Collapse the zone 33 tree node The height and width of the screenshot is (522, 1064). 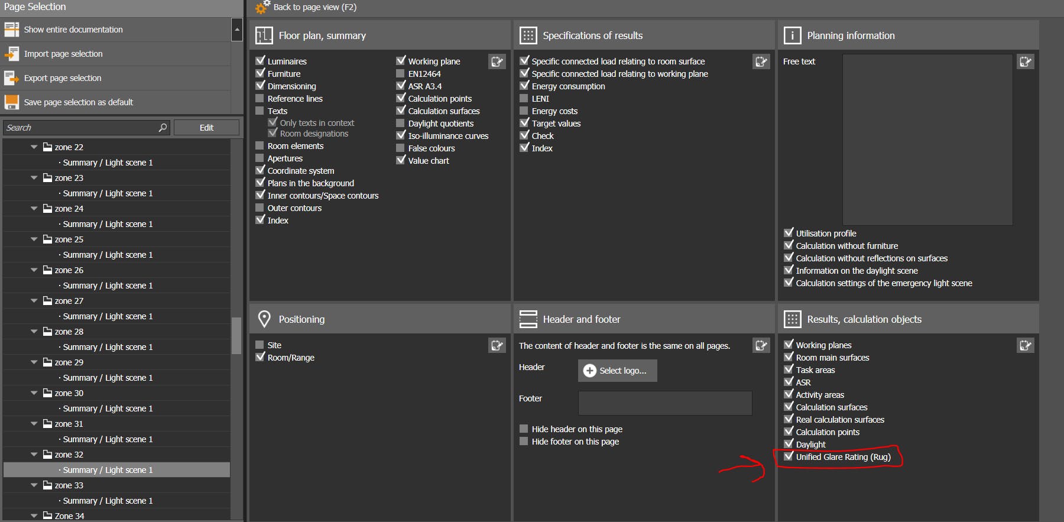click(34, 485)
